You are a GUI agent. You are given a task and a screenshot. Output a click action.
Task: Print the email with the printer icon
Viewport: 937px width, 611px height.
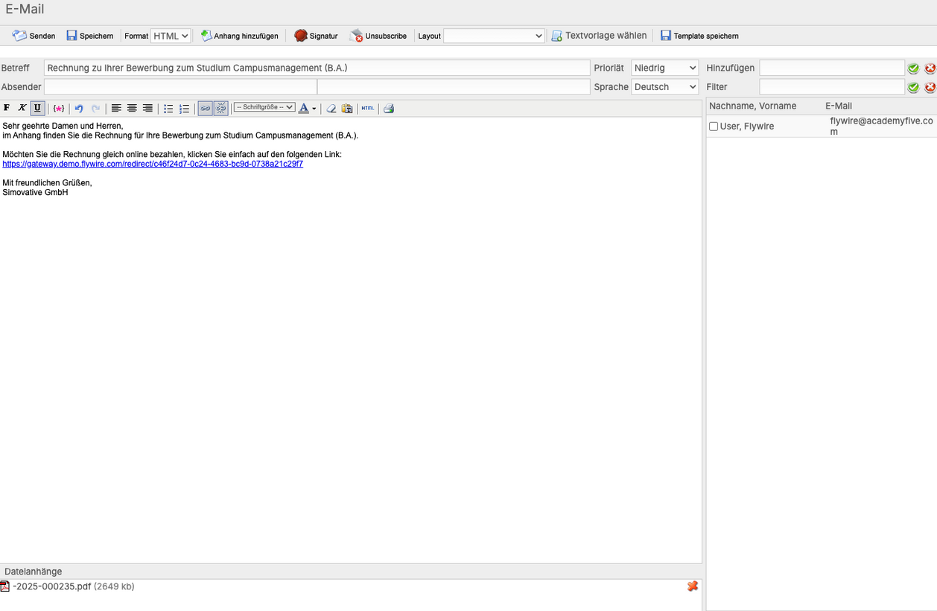[388, 109]
